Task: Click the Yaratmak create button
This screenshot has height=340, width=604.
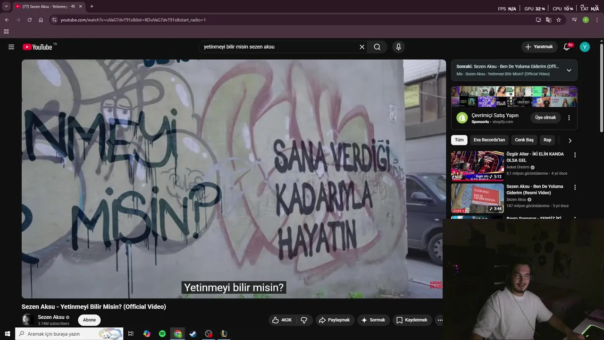Action: coord(539,47)
